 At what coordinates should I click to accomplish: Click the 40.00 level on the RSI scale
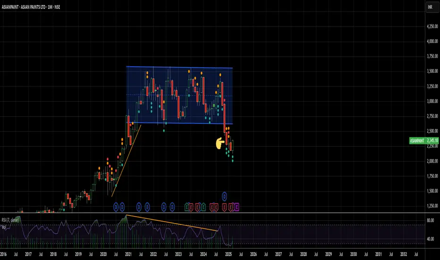coord(430,239)
